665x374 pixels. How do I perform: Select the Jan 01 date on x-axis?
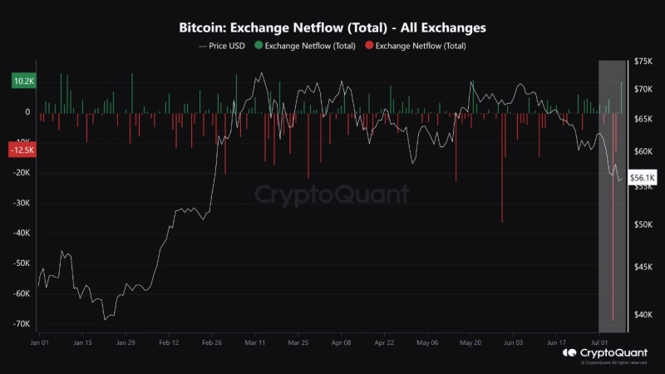tap(39, 342)
